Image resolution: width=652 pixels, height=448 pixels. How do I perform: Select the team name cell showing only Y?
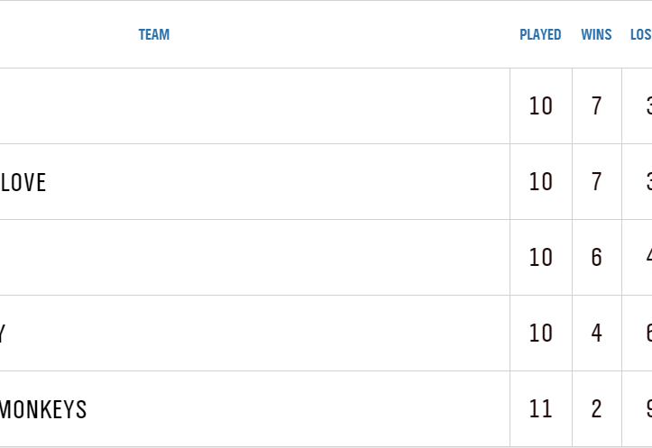[x=3, y=334]
